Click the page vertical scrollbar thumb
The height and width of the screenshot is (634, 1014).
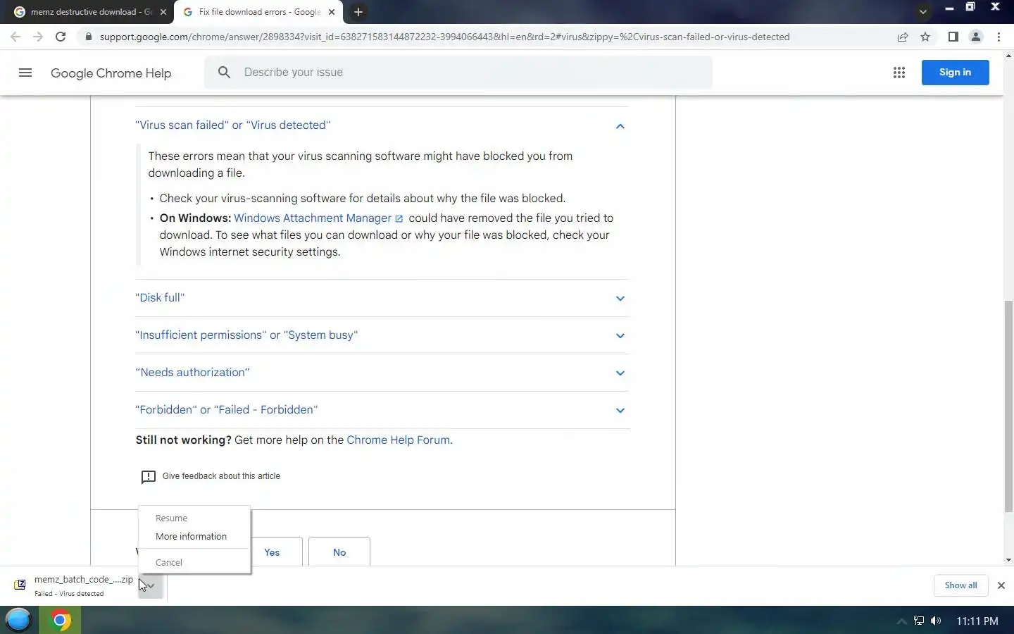click(x=1008, y=406)
